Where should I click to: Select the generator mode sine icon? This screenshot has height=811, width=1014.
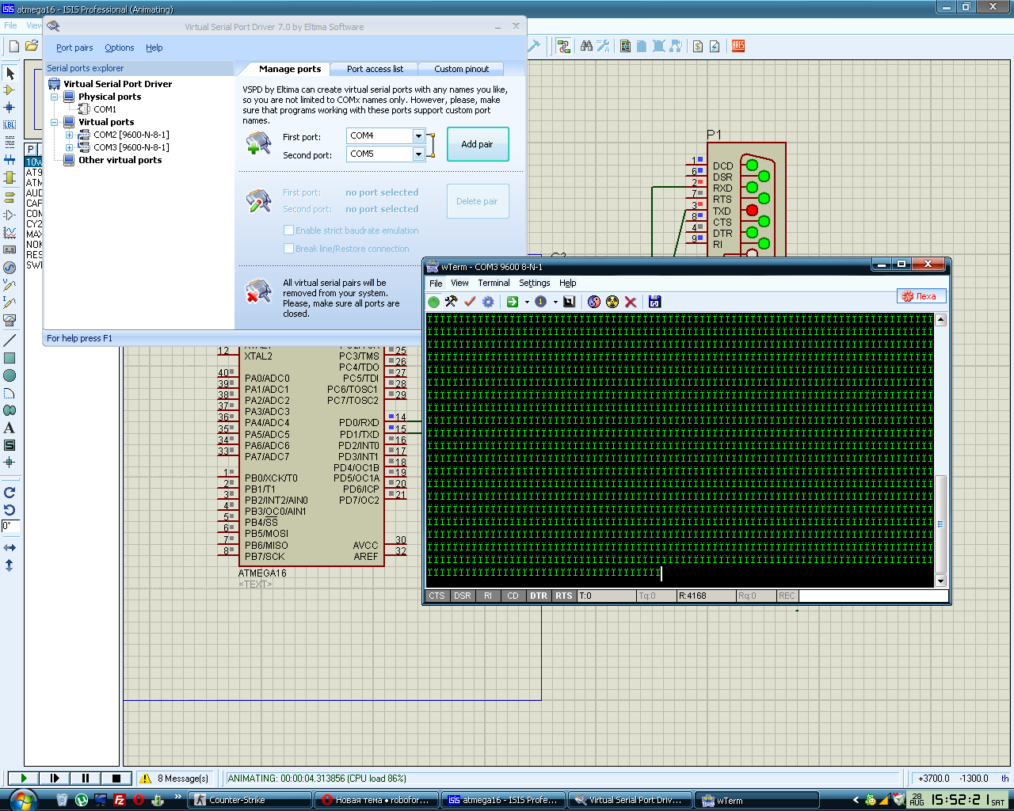(x=10, y=268)
